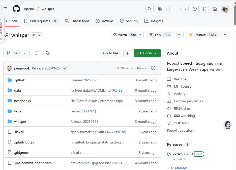
Task: Toggle the Watch button for notifications
Action: [125, 35]
